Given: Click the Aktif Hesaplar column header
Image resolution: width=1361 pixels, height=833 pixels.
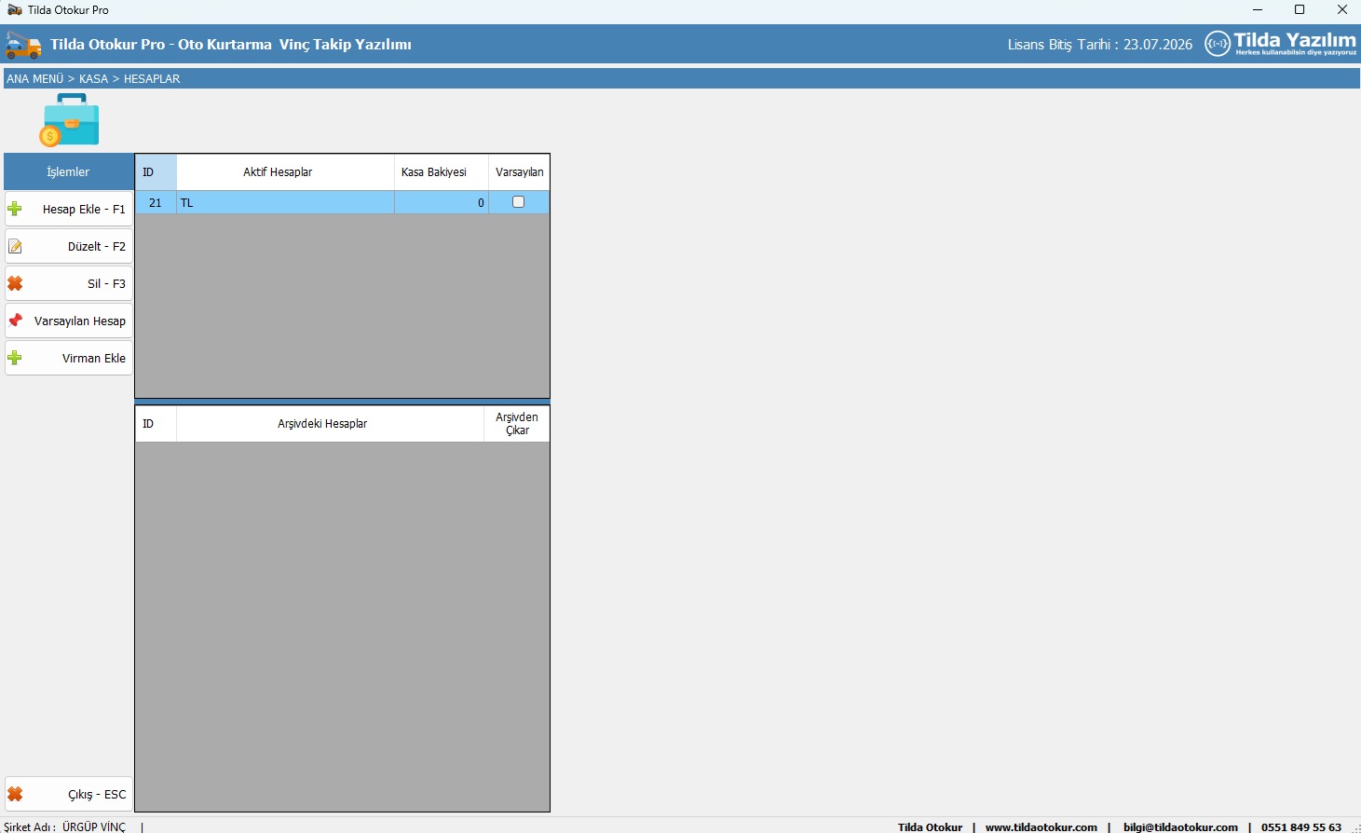Looking at the screenshot, I should [x=278, y=172].
